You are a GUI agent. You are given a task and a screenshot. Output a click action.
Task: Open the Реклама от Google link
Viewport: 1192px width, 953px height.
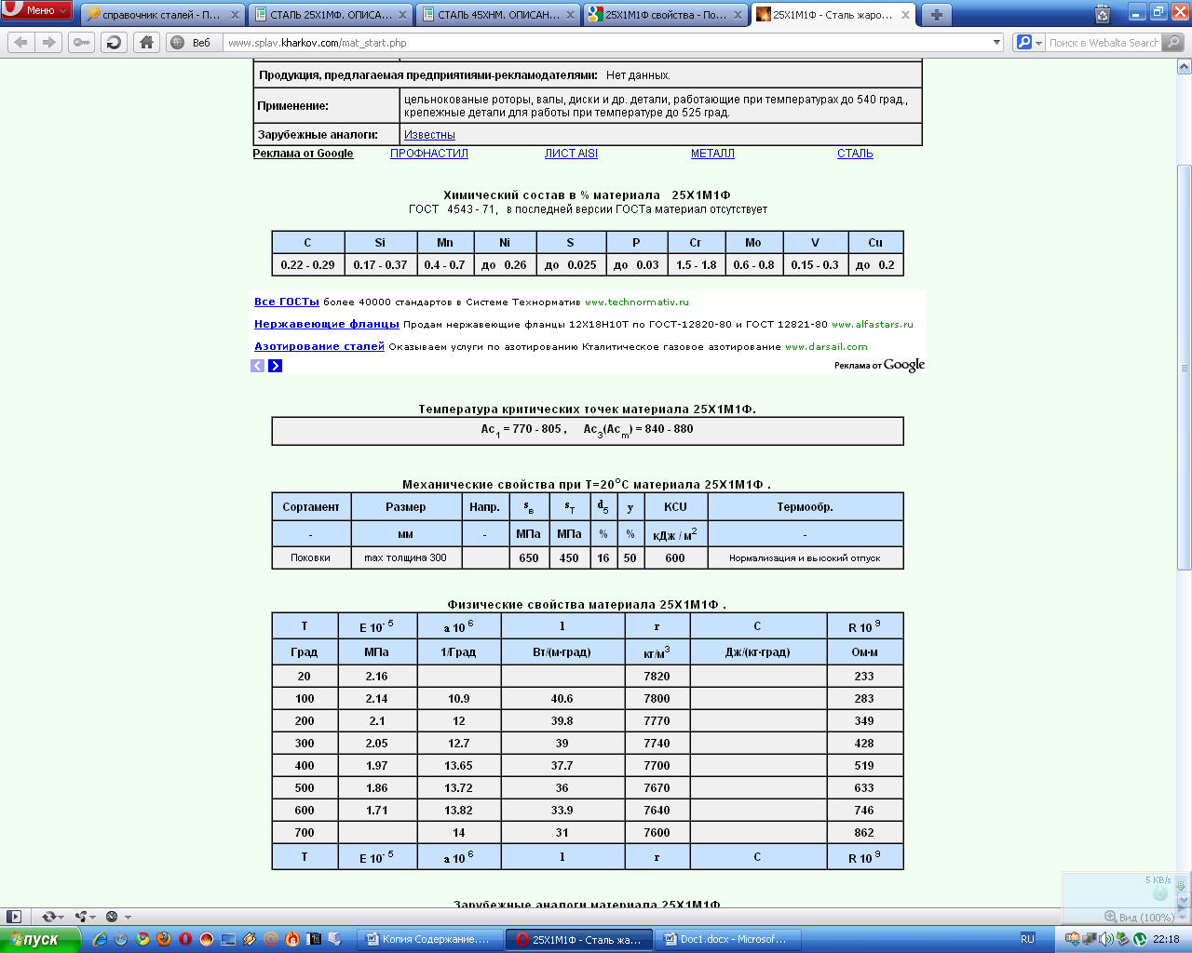(303, 154)
